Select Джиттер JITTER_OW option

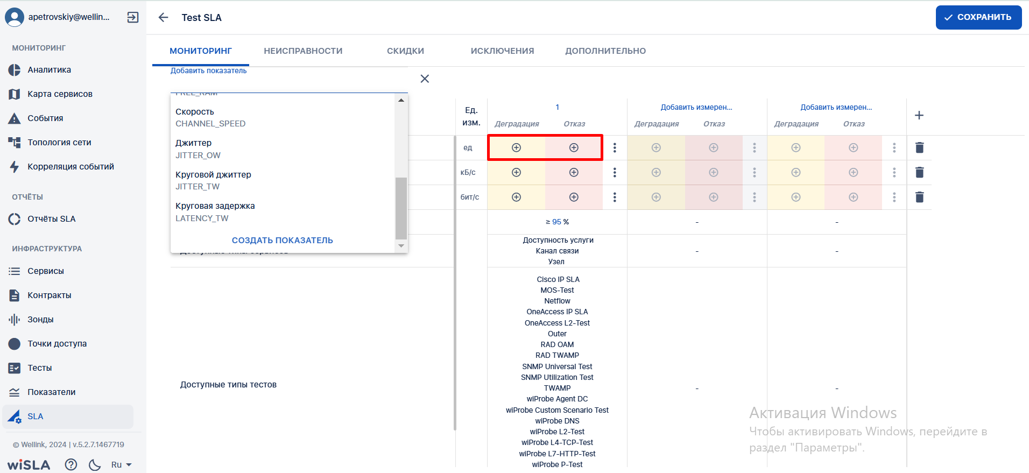(x=283, y=149)
